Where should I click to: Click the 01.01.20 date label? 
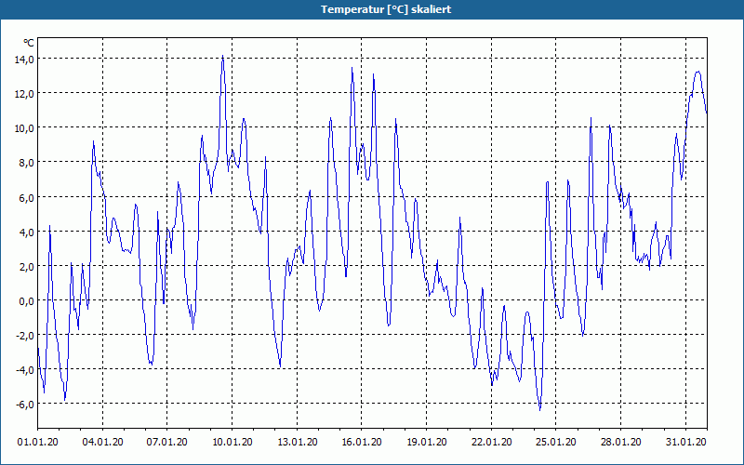[x=38, y=442]
